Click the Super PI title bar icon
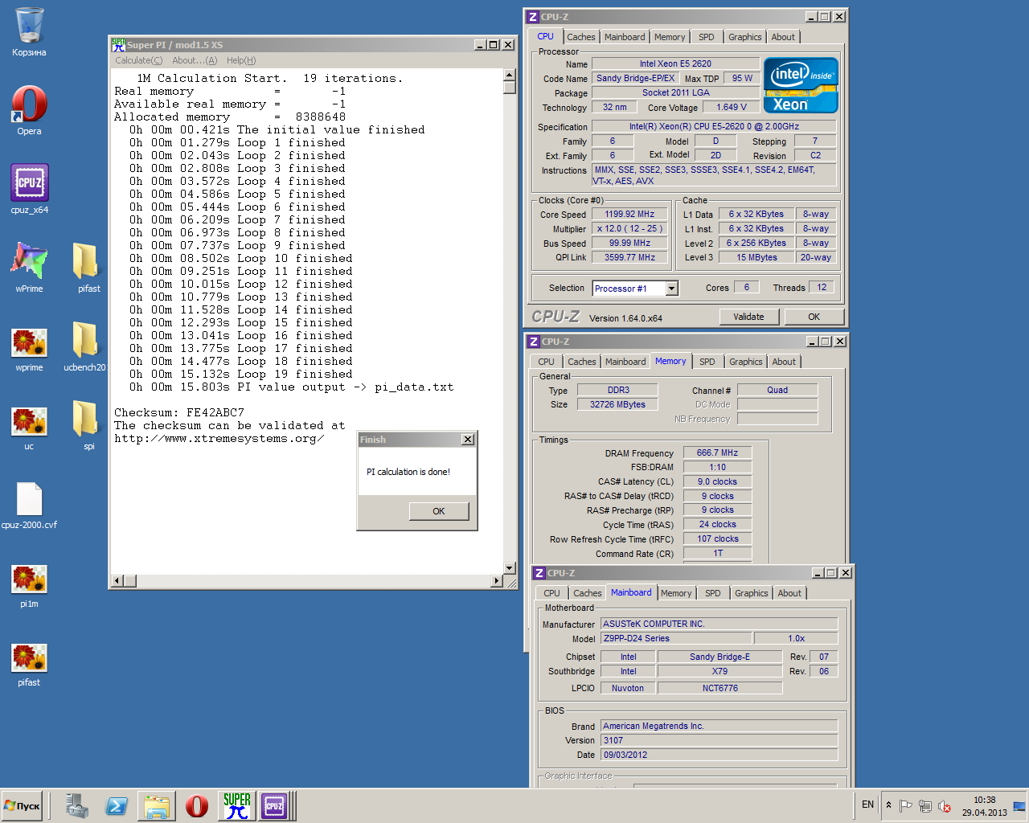The height and width of the screenshot is (823, 1029). [118, 45]
